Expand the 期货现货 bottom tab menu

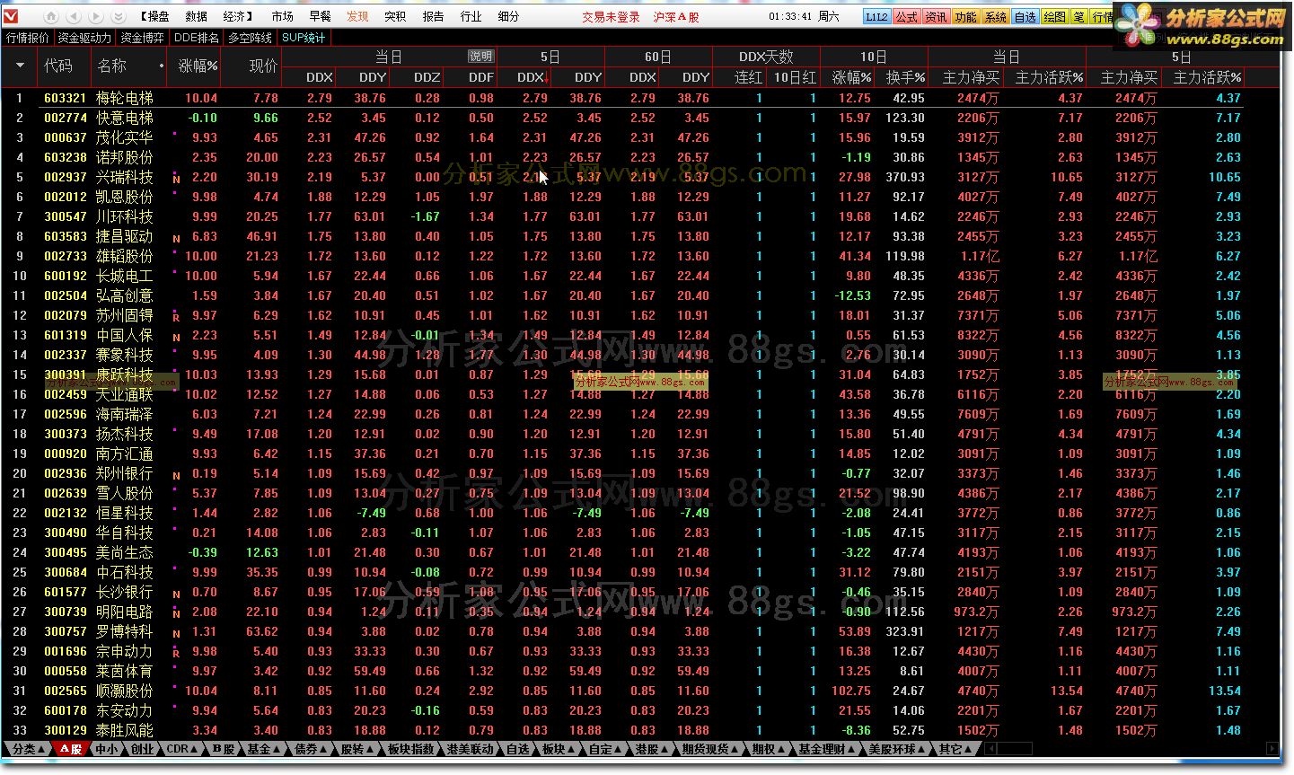click(x=710, y=749)
